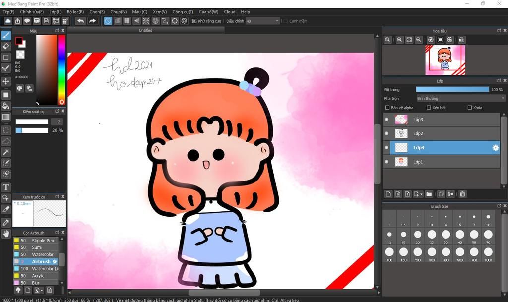Click the cloud icon in the top toolbar
Image resolution: width=508 pixels, height=302 pixels.
8,21
